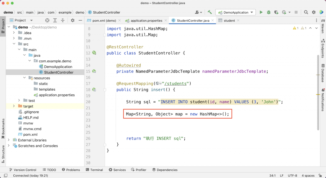The image size is (326, 178).
Task: Collapse all icon in Project panel toolbar
Action: (x=63, y=20)
